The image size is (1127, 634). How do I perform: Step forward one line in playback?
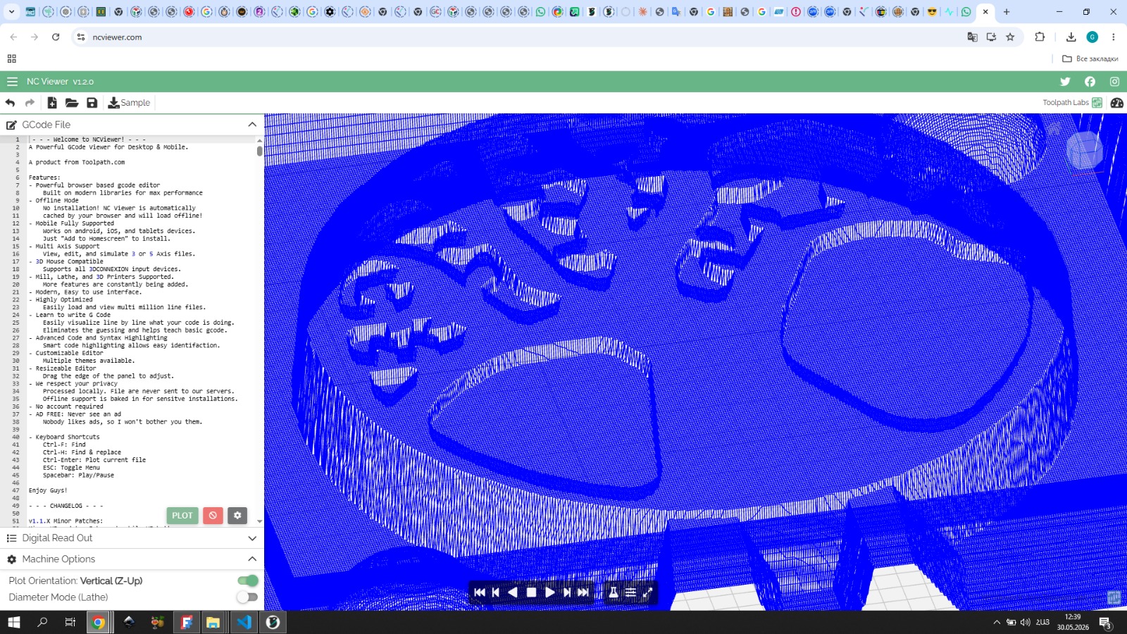point(567,592)
